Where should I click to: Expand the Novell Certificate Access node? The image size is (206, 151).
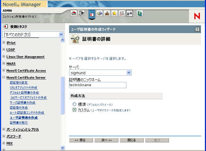point(4,70)
